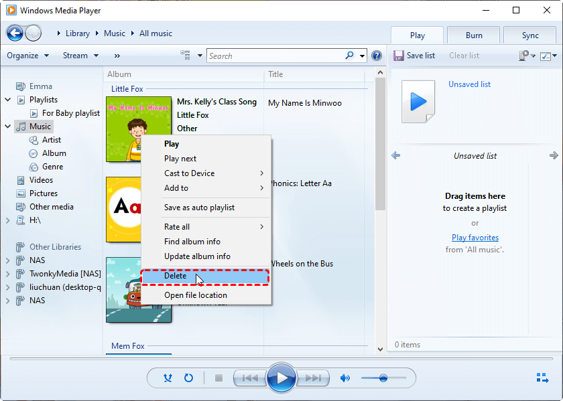Screen dimensions: 563x401
Task: Choose Play in the context menu
Action: pyautogui.click(x=206, y=144)
